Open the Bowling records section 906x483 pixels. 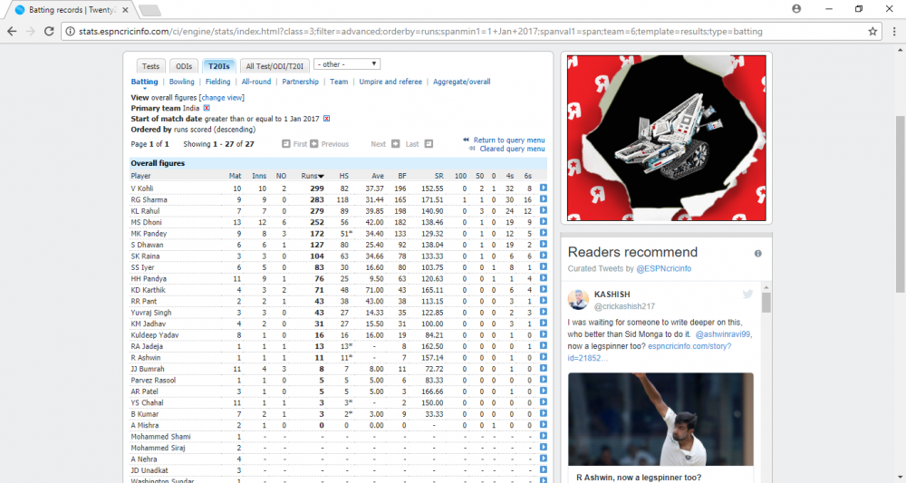[x=181, y=82]
